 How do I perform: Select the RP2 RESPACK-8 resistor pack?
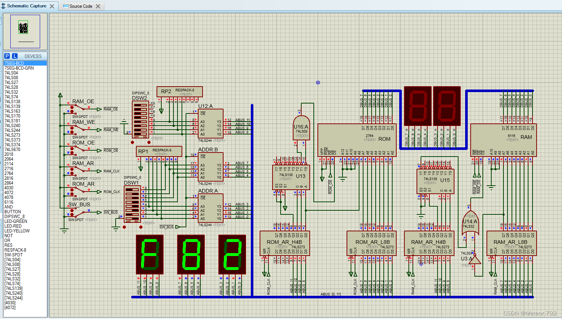(x=180, y=92)
